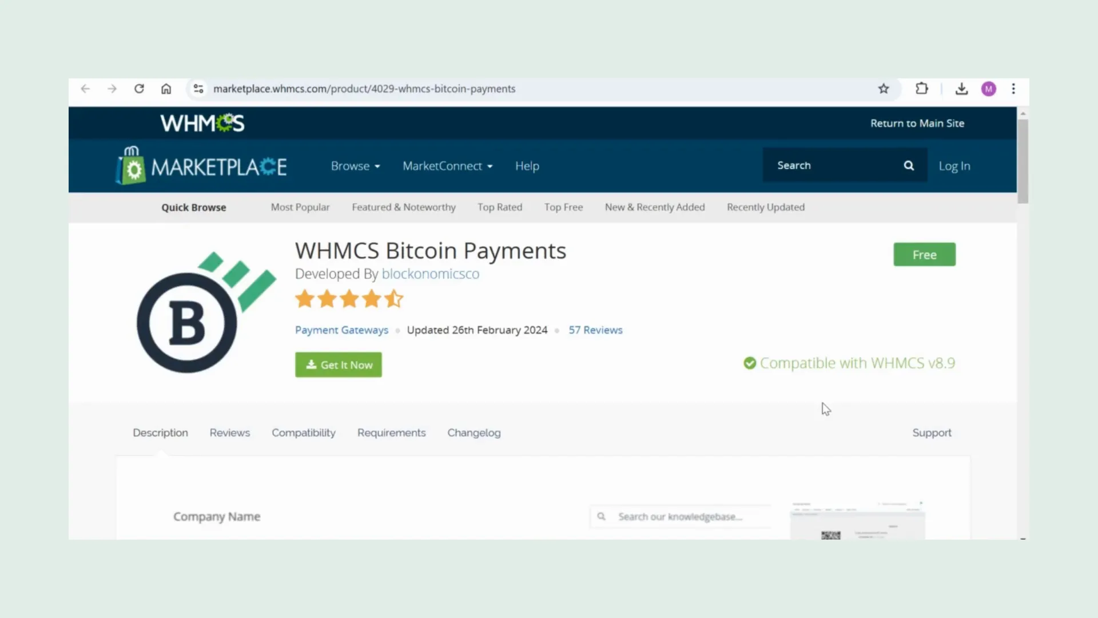The height and width of the screenshot is (618, 1098).
Task: Click the product screenshot thumbnail preview
Action: pos(857,521)
